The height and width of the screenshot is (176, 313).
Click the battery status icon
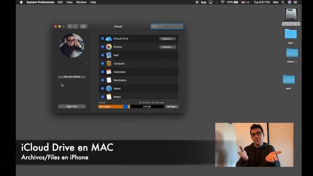236,2
